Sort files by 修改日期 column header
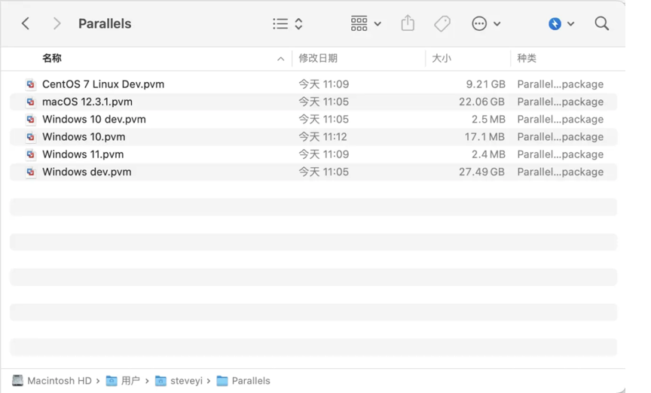This screenshot has width=651, height=393. point(318,58)
